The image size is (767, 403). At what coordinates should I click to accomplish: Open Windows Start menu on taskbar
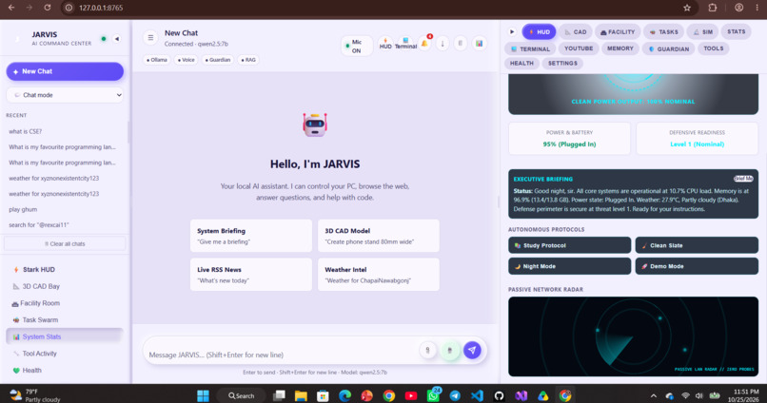[x=203, y=395]
